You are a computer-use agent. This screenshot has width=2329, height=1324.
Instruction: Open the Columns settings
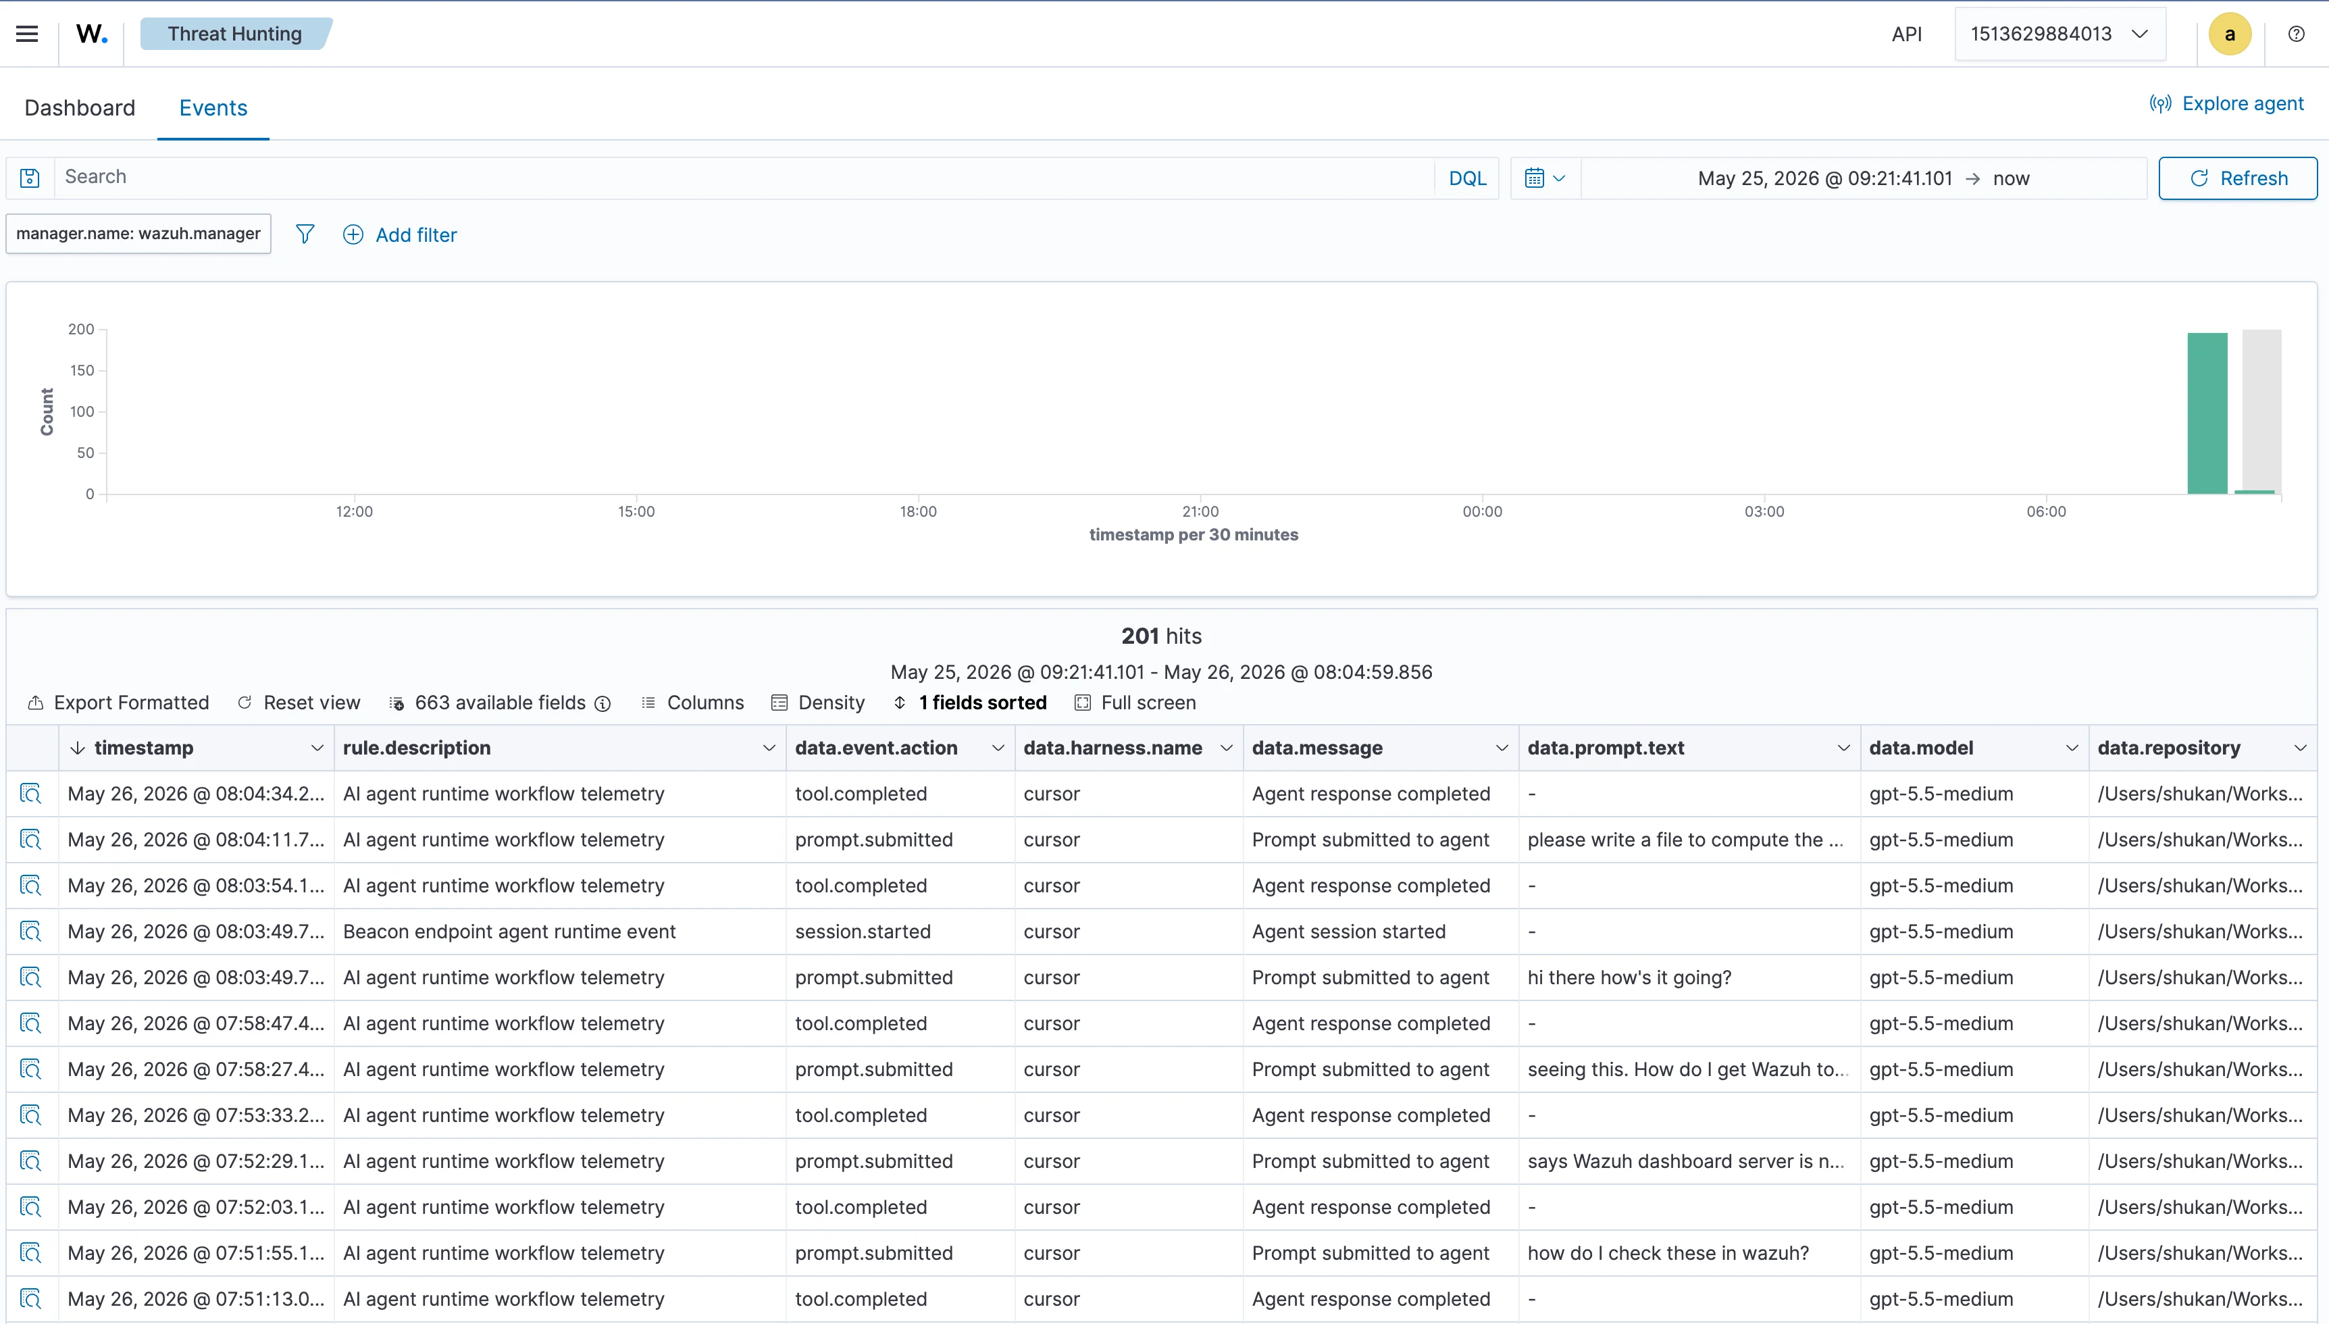pos(693,703)
